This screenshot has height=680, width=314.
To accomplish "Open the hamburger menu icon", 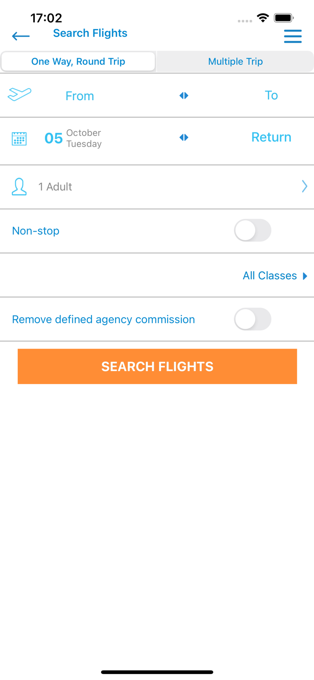I will pos(293,36).
